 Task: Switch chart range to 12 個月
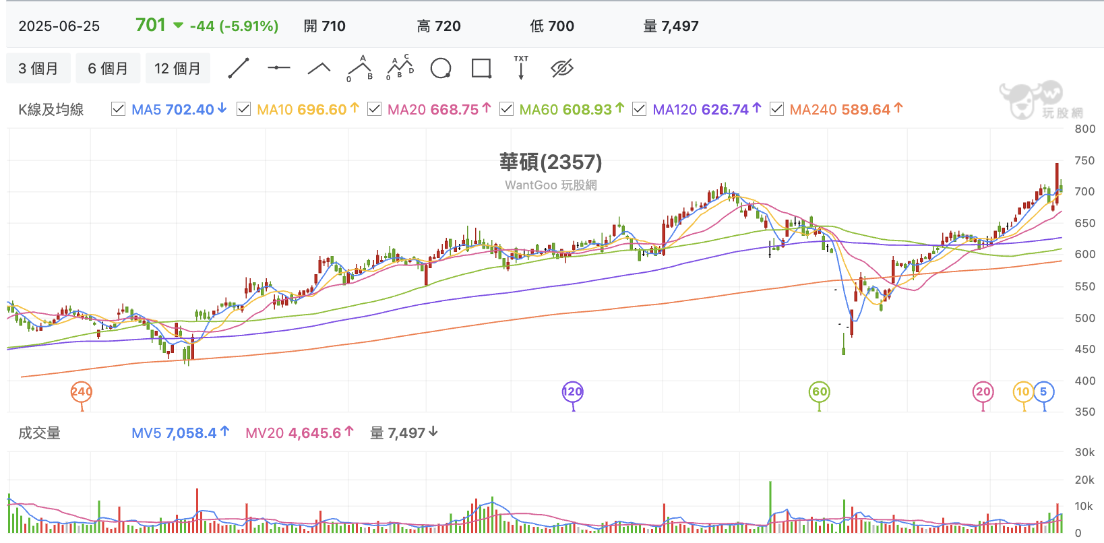click(178, 68)
